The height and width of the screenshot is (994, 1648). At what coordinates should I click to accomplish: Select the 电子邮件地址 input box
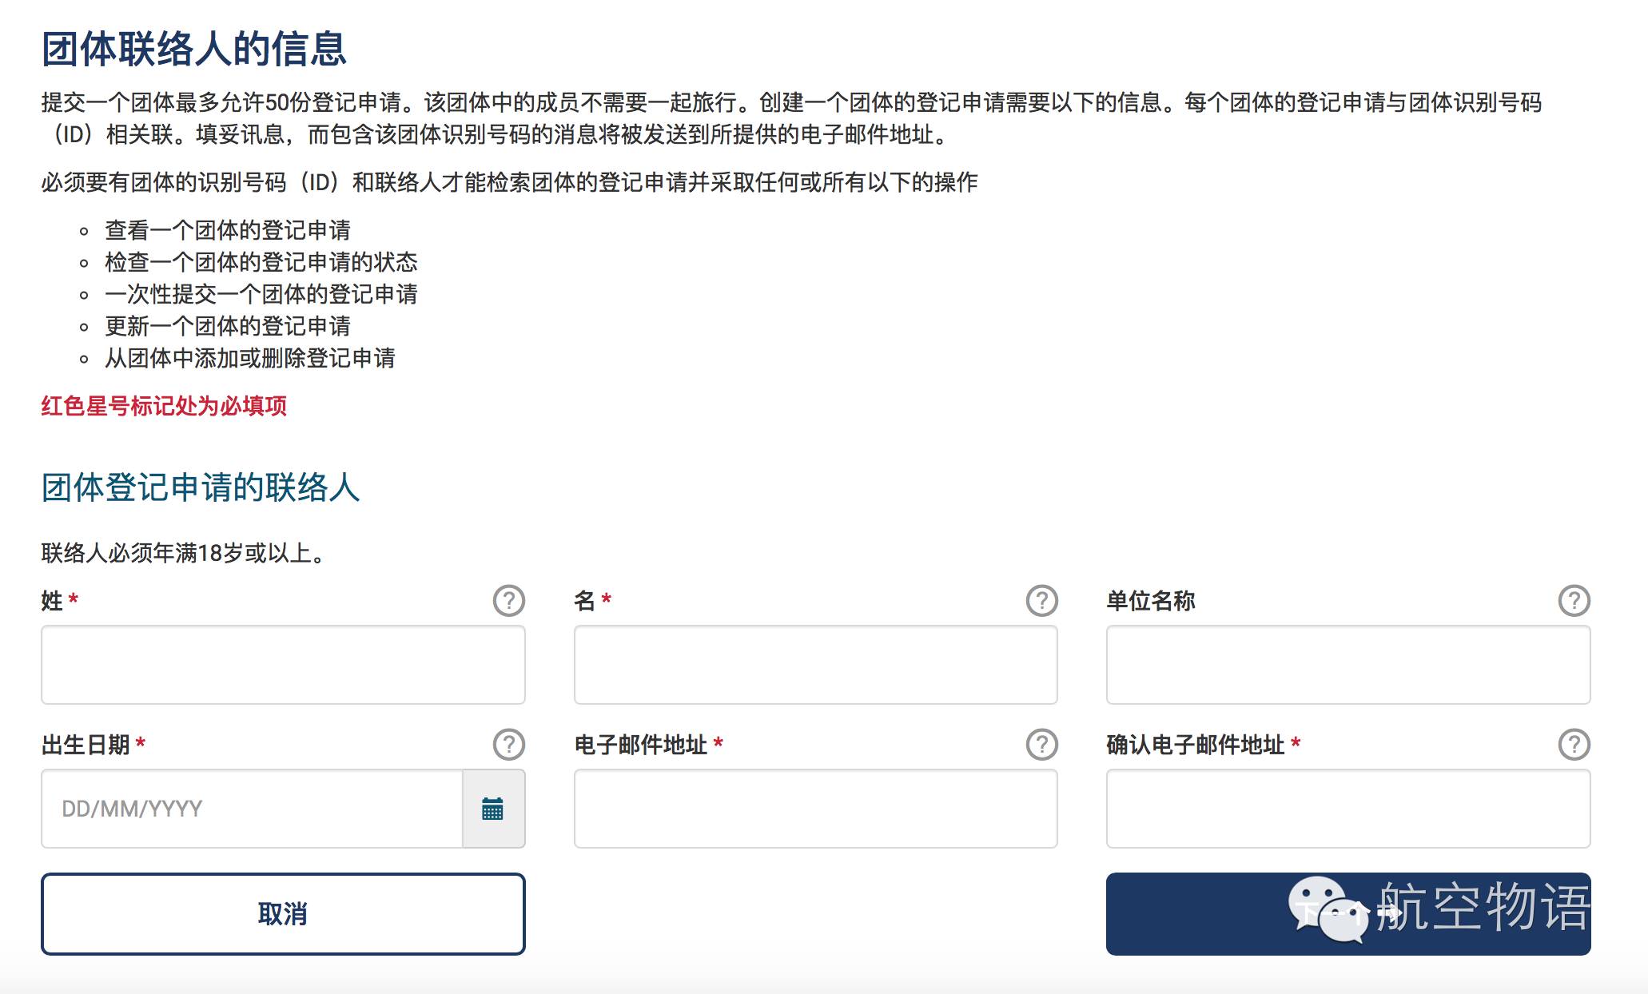pyautogui.click(x=815, y=809)
